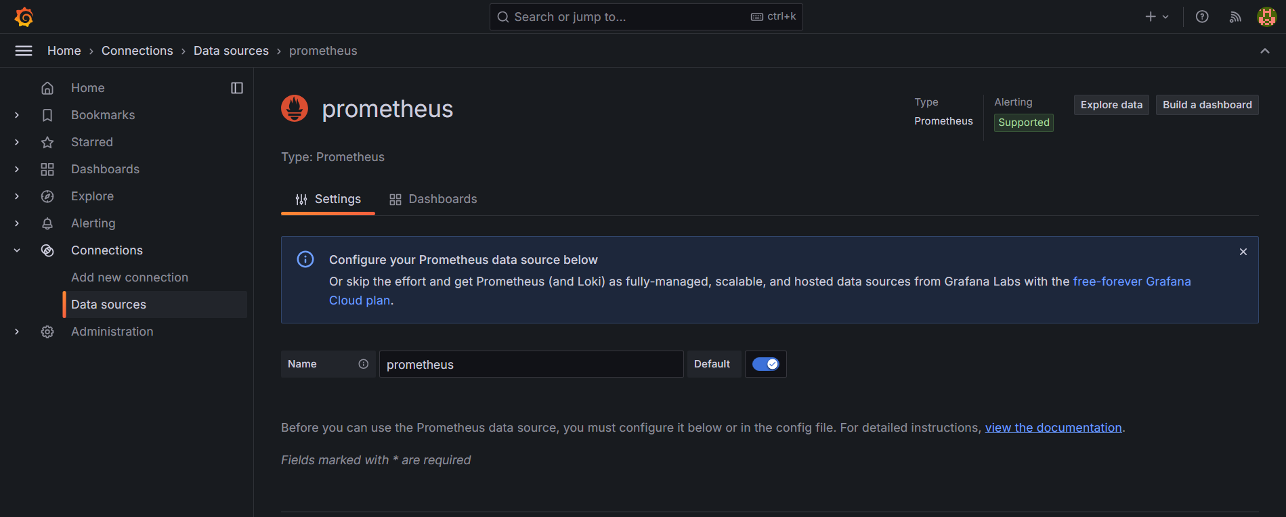Image resolution: width=1286 pixels, height=517 pixels.
Task: Click the Bookmarks icon in sidebar
Action: (47, 115)
